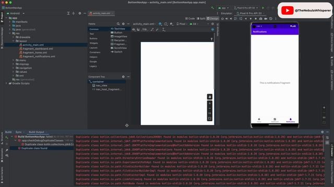Image resolution: width=334 pixels, height=187 pixels.
Task: Select fragment_home.xml in the project tree
Action: pos(35,52)
